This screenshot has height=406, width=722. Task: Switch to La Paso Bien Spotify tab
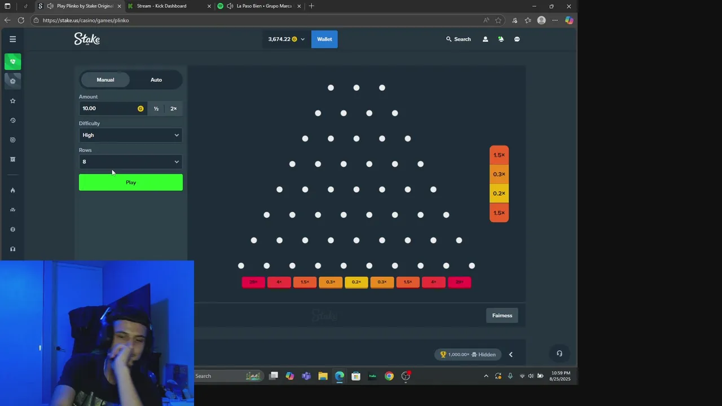(259, 6)
